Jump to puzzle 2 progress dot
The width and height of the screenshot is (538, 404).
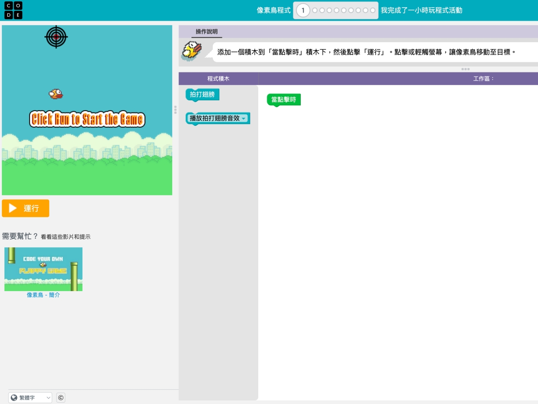(315, 10)
